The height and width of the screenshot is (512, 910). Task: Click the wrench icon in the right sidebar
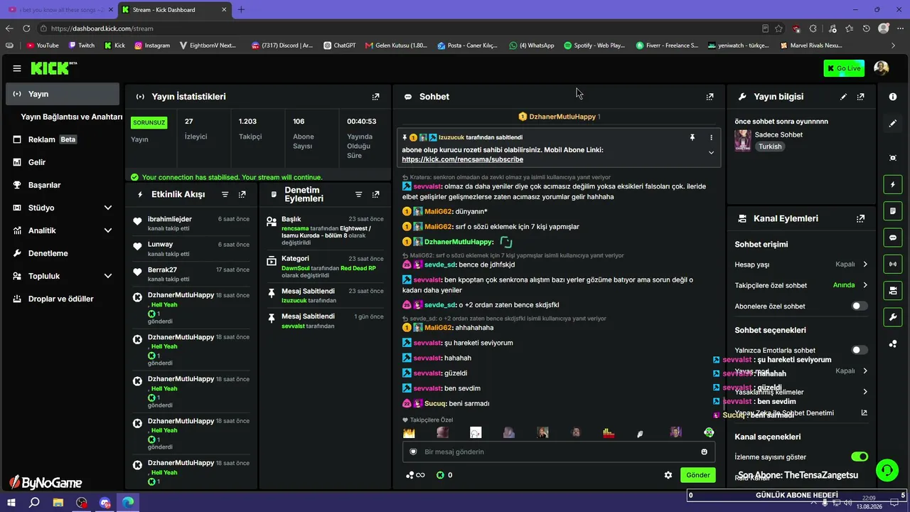point(893,316)
